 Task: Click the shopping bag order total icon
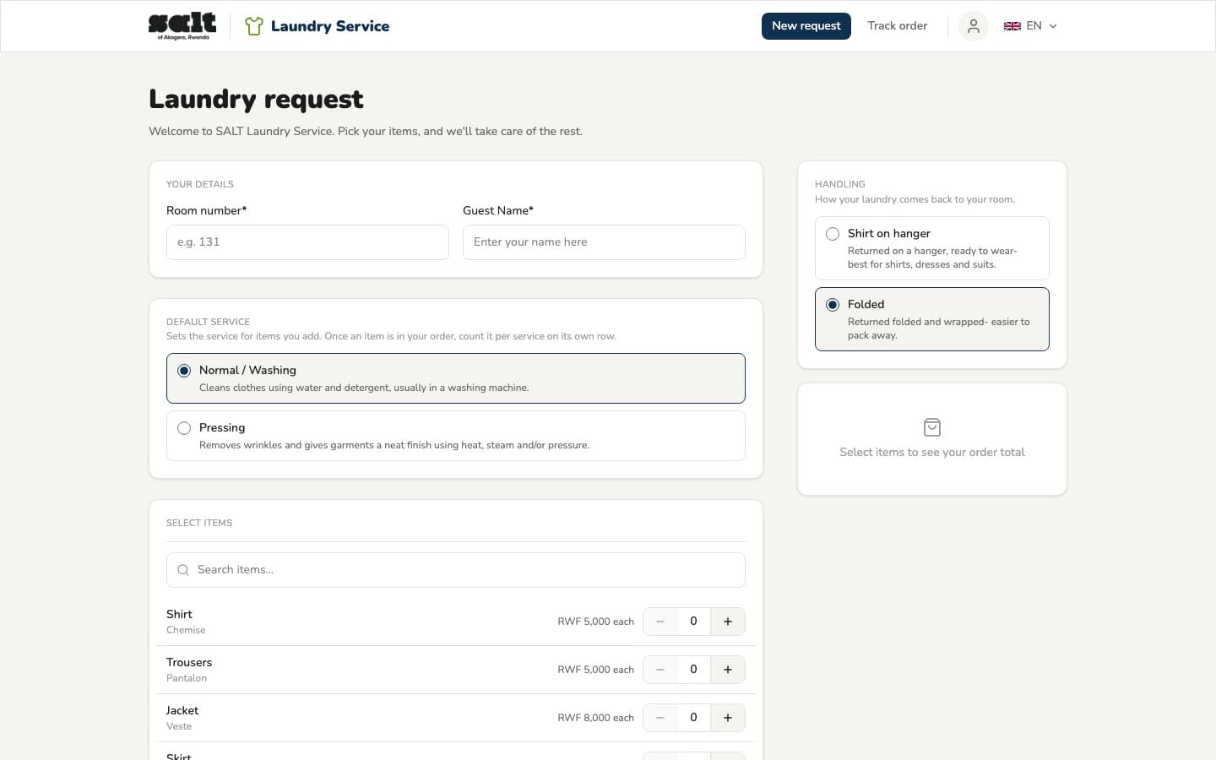coord(932,427)
